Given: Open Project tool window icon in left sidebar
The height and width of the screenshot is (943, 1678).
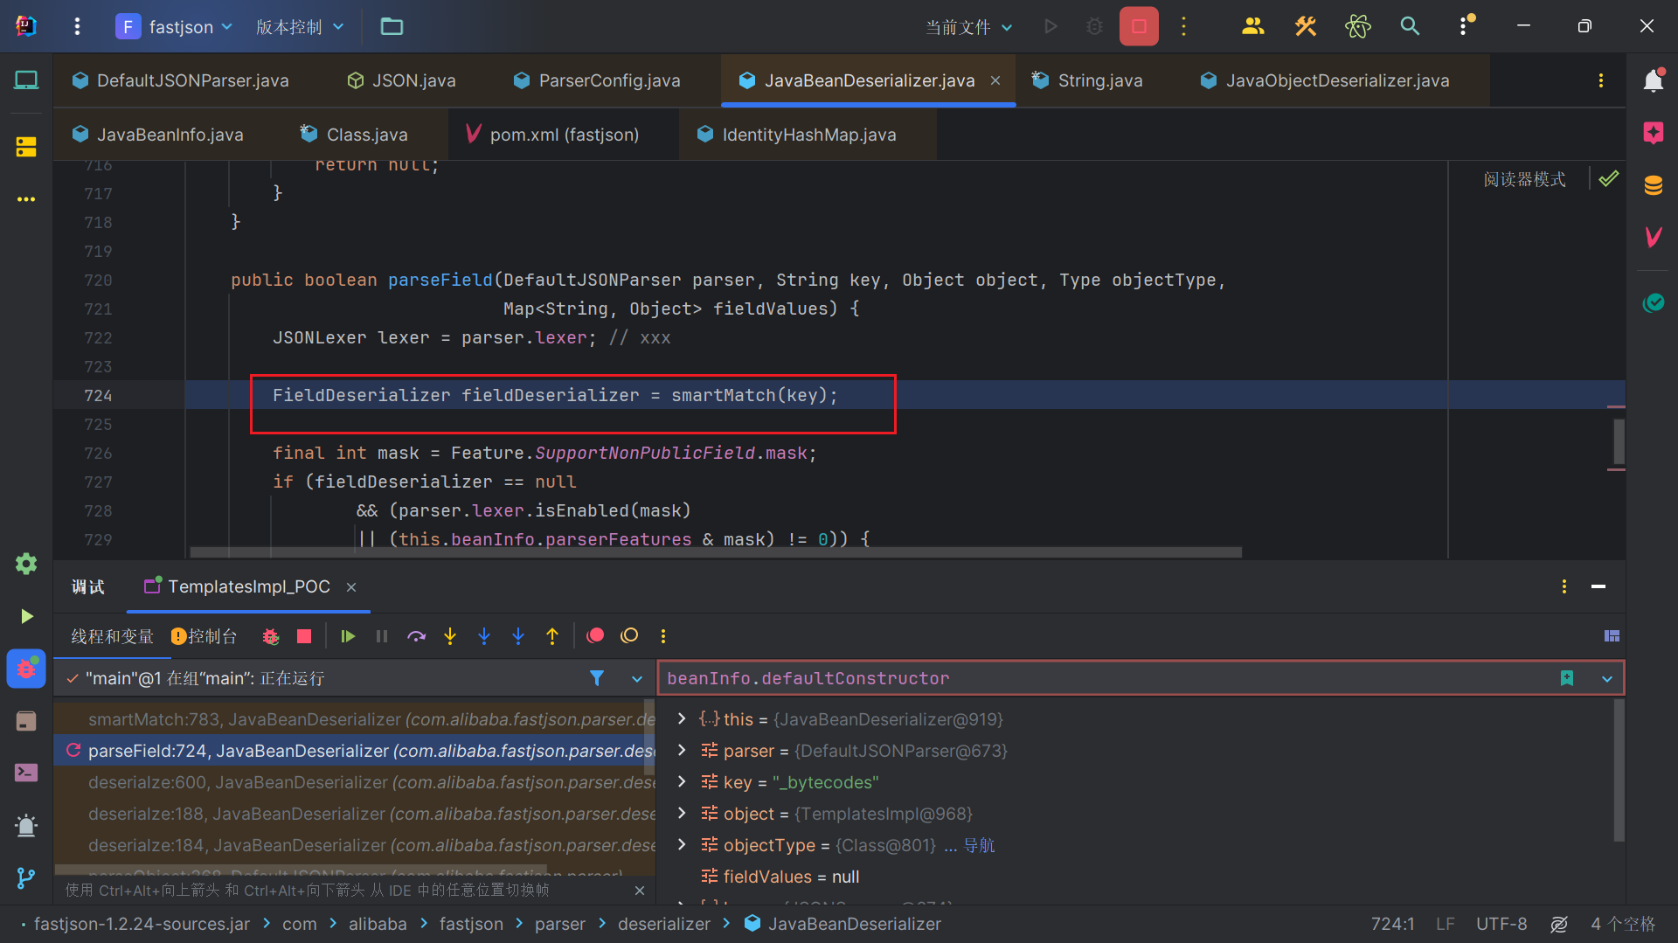Looking at the screenshot, I should coord(26,80).
